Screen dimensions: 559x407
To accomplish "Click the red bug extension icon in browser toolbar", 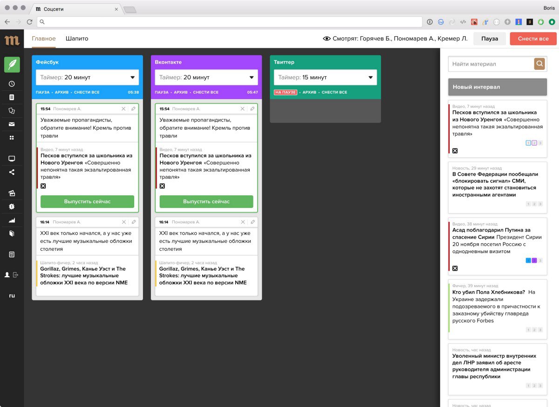I will [x=474, y=22].
